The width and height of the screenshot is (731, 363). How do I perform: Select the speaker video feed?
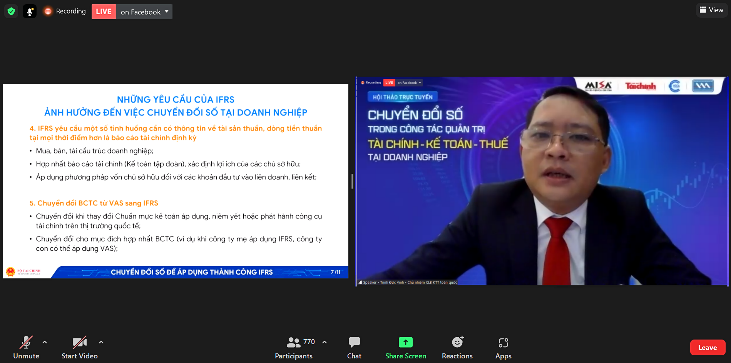542,181
